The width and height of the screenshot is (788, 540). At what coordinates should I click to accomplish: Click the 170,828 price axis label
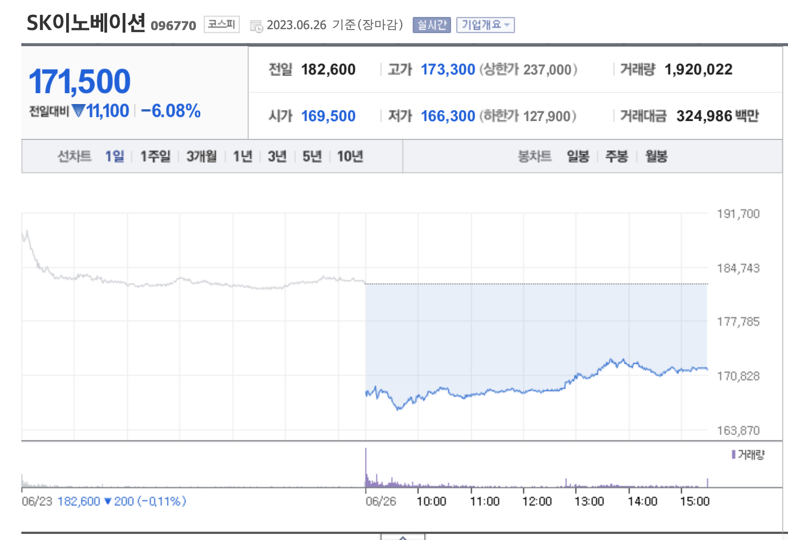pos(738,376)
